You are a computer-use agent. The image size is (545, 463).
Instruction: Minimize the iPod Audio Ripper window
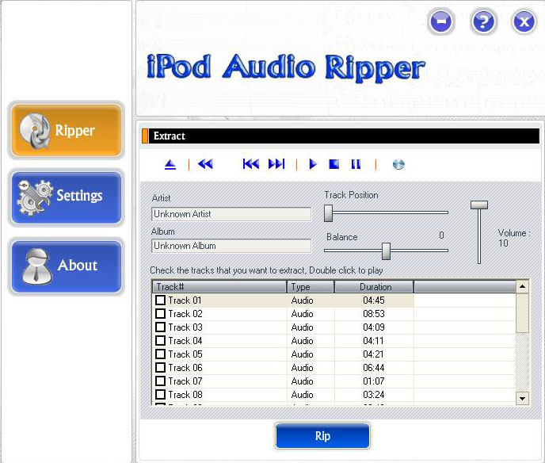click(440, 21)
